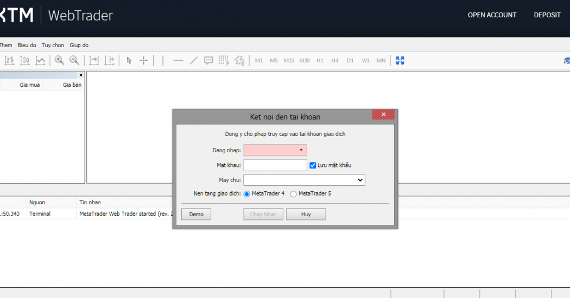Open the Them menu
Screen dimensions: 570x298
6,45
